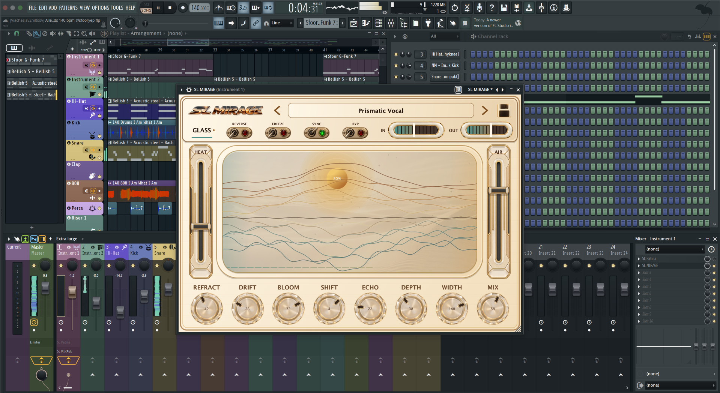Open Extra large mixer layout dropdown
The width and height of the screenshot is (720, 393).
point(70,239)
